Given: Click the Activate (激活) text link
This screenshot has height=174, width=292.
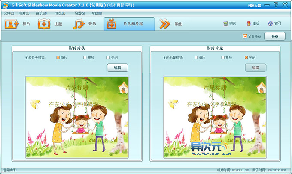Looking at the screenshot, I should coord(256,24).
